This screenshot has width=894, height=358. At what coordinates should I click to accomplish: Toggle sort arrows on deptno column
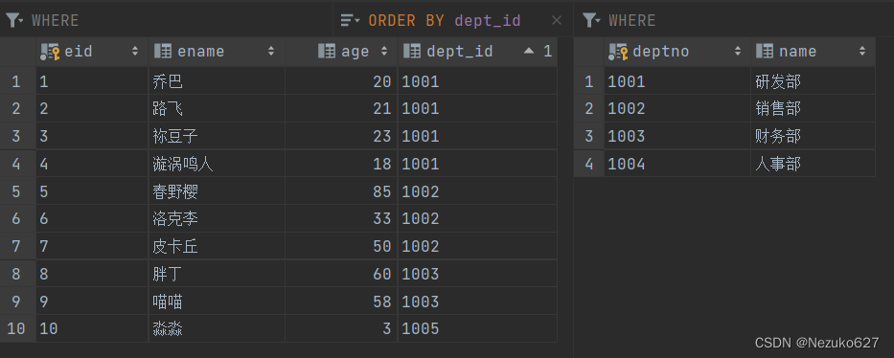coord(738,52)
